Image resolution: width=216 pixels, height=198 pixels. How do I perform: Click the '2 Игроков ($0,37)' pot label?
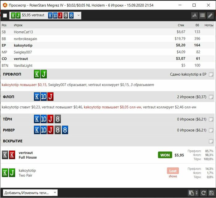[192, 97]
